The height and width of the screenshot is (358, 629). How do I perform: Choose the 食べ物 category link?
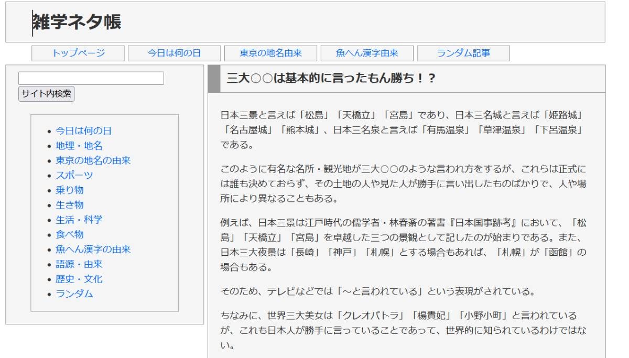click(x=69, y=234)
